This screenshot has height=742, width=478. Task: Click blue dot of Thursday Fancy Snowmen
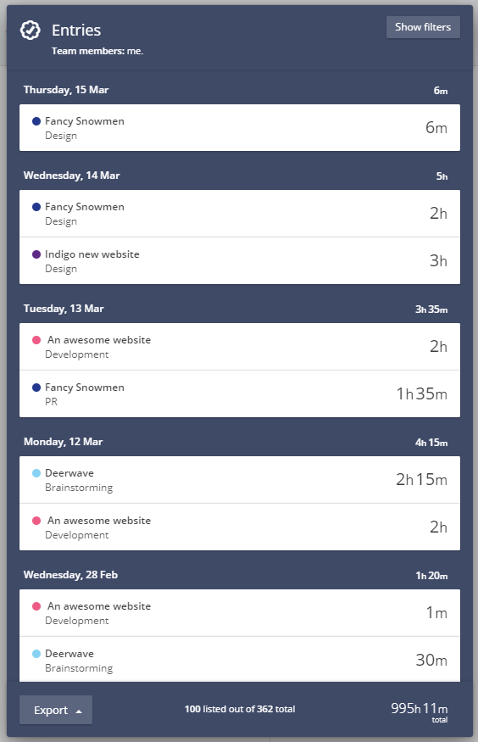36,121
